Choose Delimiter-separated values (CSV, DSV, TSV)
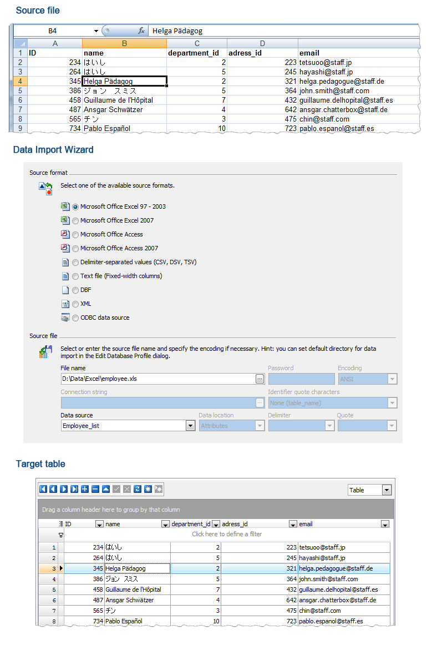Image resolution: width=427 pixels, height=650 pixels. click(75, 262)
